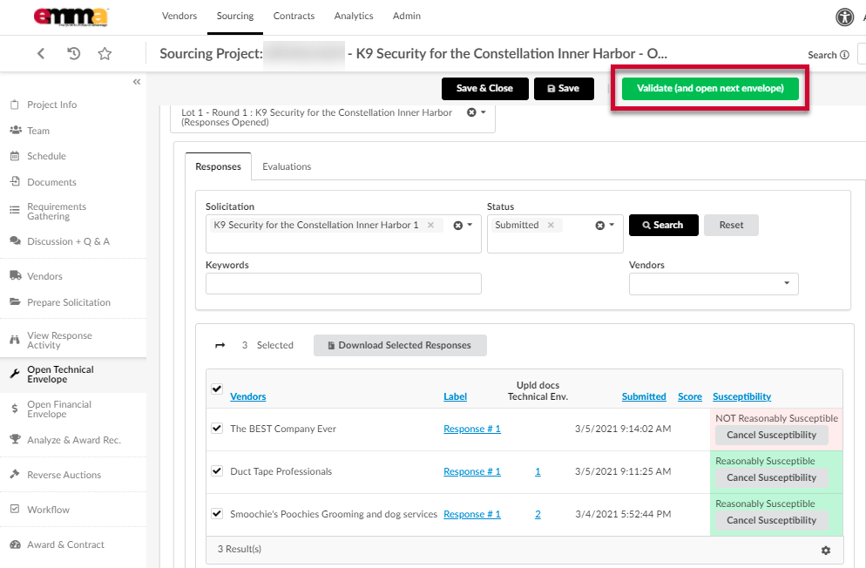Open Response # 1 for Duct Tape Professionals

click(x=472, y=471)
